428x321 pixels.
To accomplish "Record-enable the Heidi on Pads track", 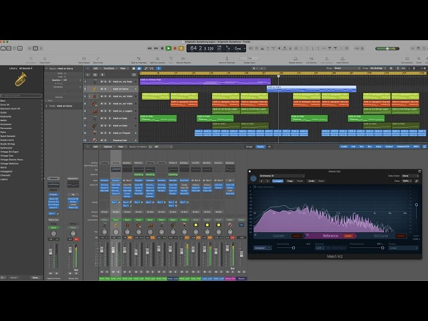I will [110, 118].
